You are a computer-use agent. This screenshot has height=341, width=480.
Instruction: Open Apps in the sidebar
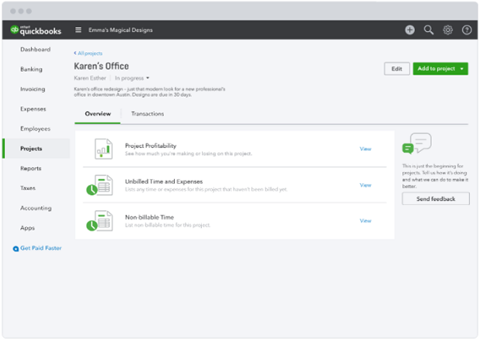(x=27, y=228)
